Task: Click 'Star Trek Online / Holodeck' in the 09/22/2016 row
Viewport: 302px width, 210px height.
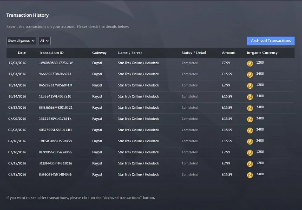Action: click(x=138, y=108)
